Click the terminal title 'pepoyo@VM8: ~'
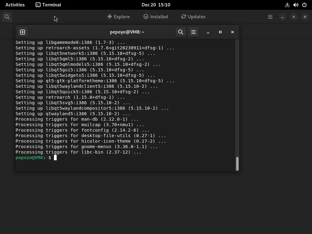The width and height of the screenshot is (312, 234). point(127,32)
